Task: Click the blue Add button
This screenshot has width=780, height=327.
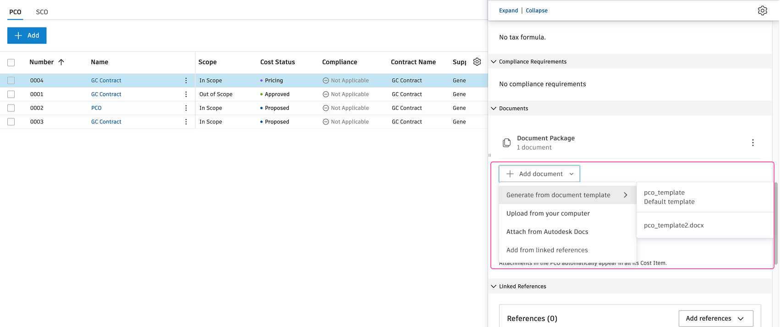Action: click(27, 35)
